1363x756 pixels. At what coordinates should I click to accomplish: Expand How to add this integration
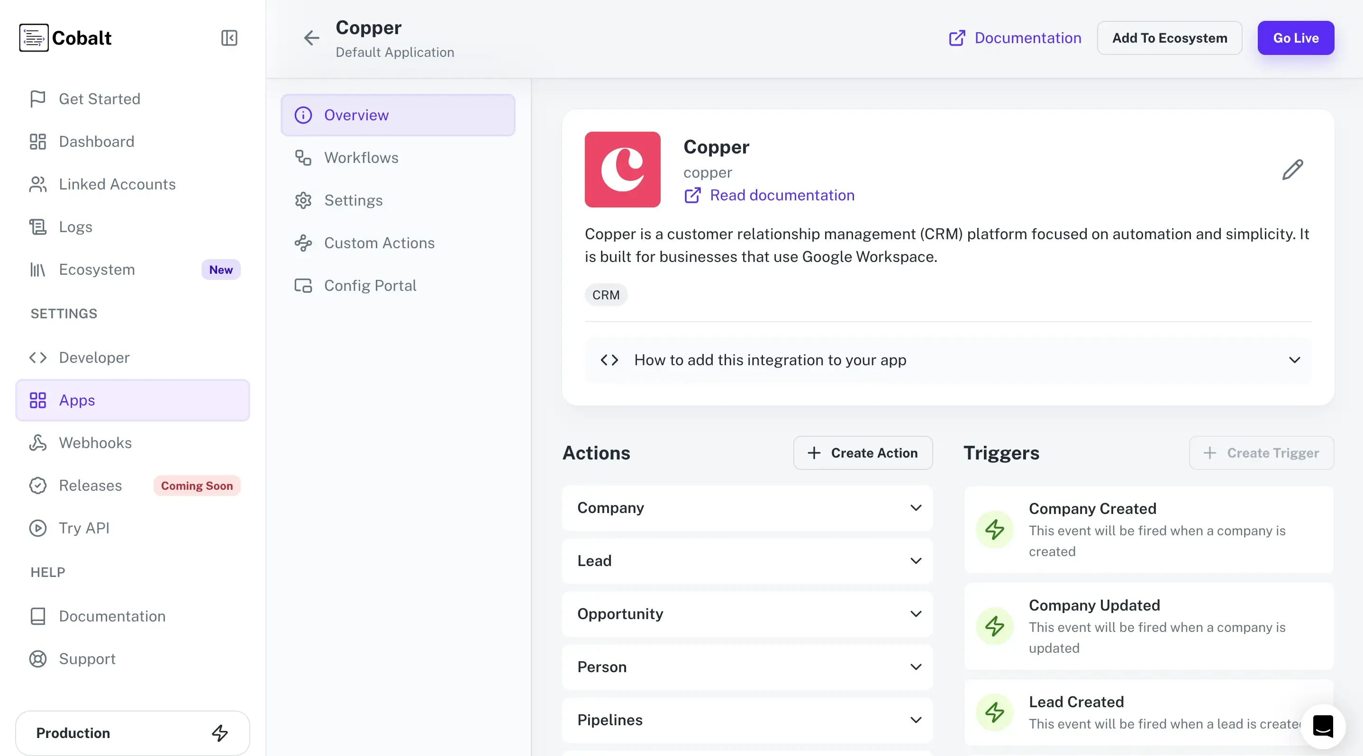(948, 360)
